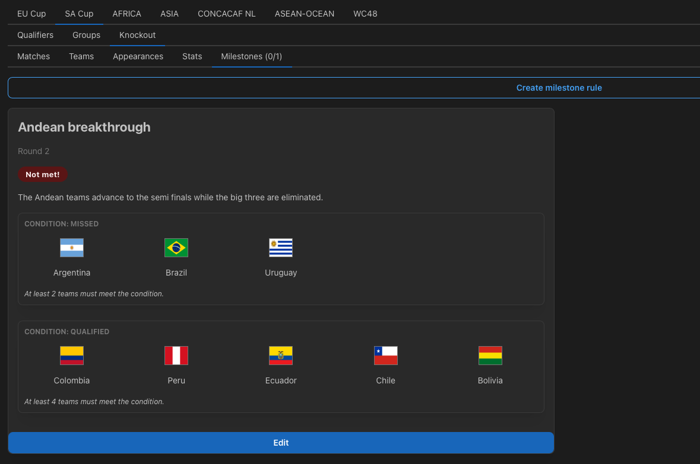
Task: Switch to the Stats tab
Action: (x=192, y=57)
